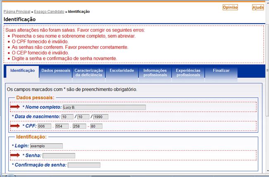Screen dimensions: 269x177
Task: Click the '* Login:' label
Action: (x=20, y=146)
